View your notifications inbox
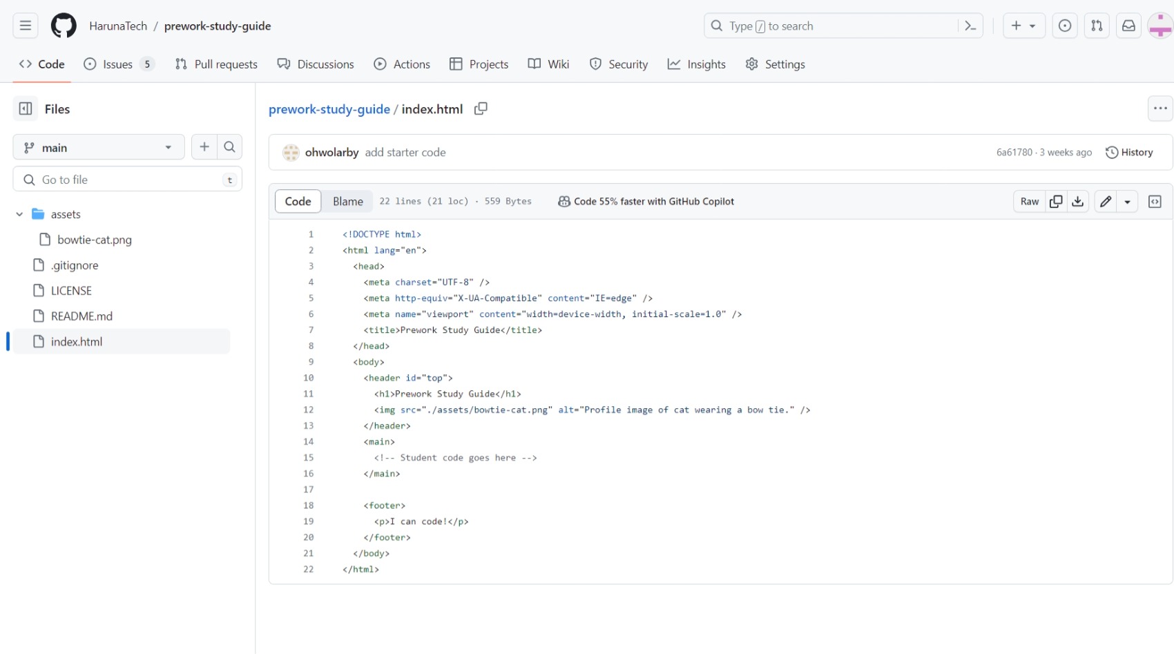The height and width of the screenshot is (654, 1174). coord(1128,26)
